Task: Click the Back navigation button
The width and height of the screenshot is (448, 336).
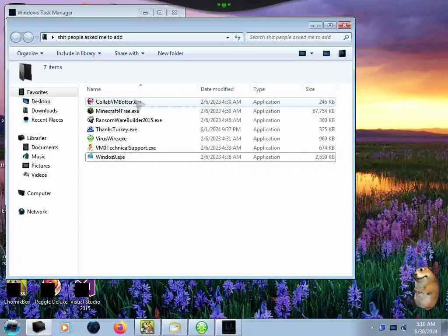Action: [16, 37]
